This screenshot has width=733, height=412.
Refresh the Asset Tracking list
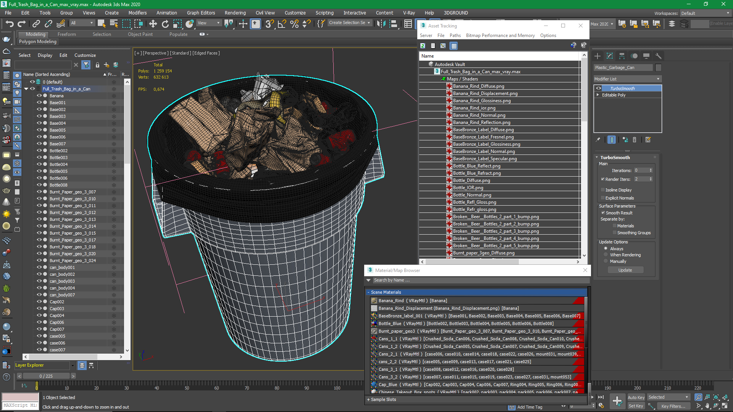[423, 46]
